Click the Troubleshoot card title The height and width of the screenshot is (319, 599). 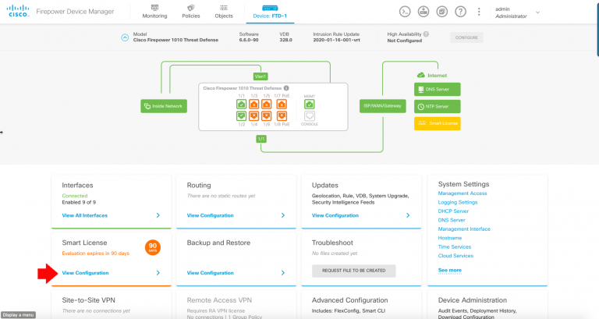pyautogui.click(x=332, y=243)
